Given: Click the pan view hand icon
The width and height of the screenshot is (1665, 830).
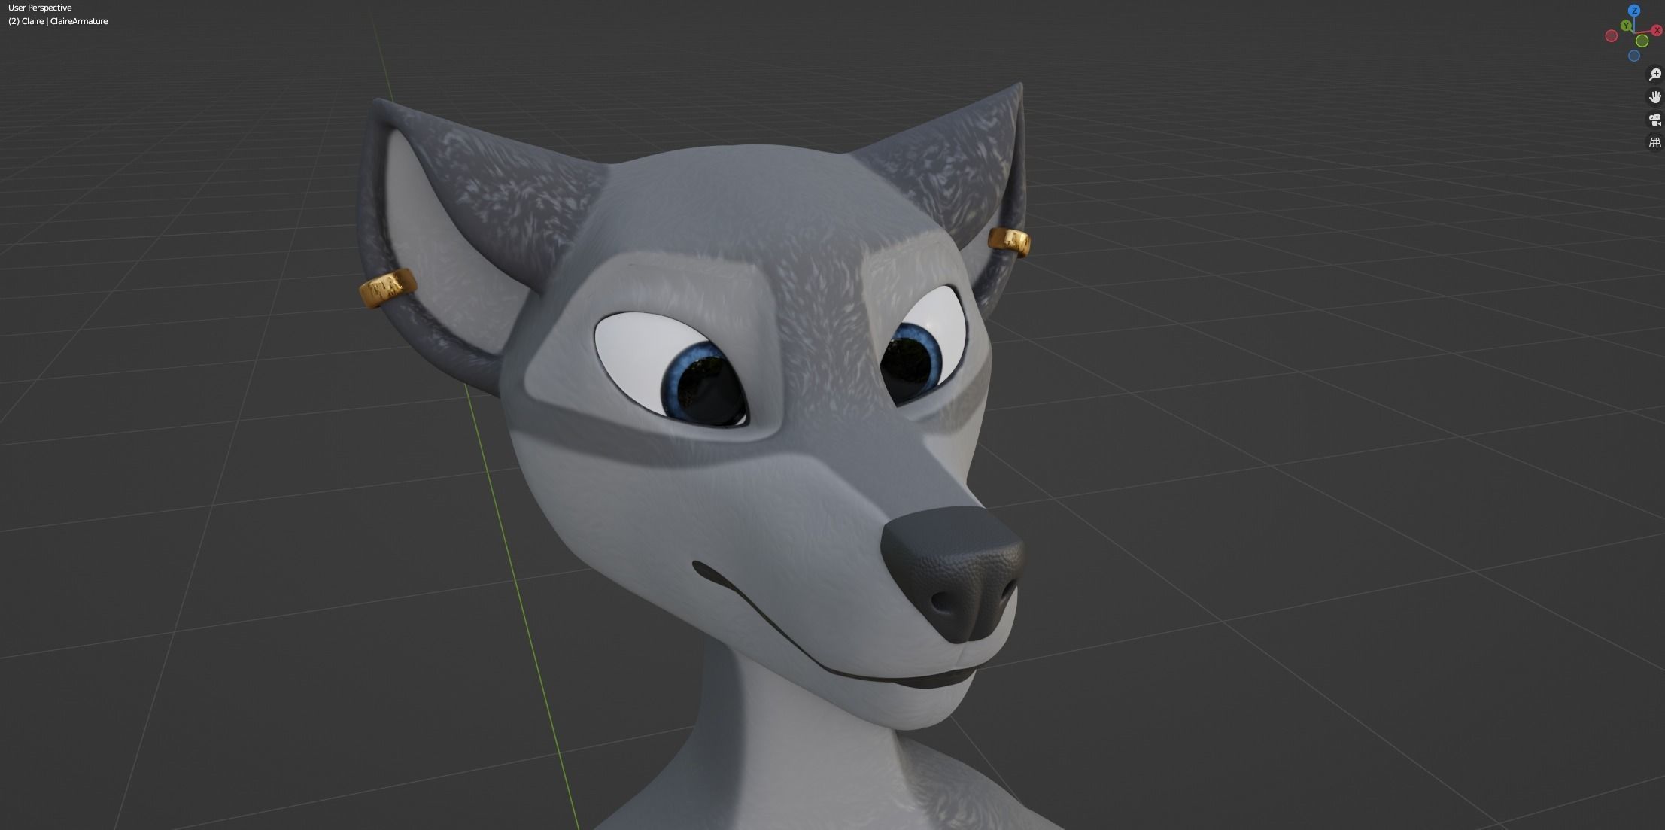Looking at the screenshot, I should (x=1655, y=97).
